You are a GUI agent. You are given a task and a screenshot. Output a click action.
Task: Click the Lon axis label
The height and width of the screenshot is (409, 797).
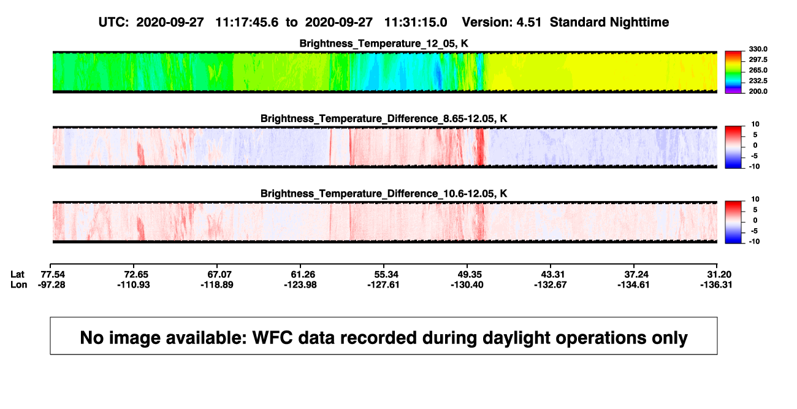click(18, 285)
